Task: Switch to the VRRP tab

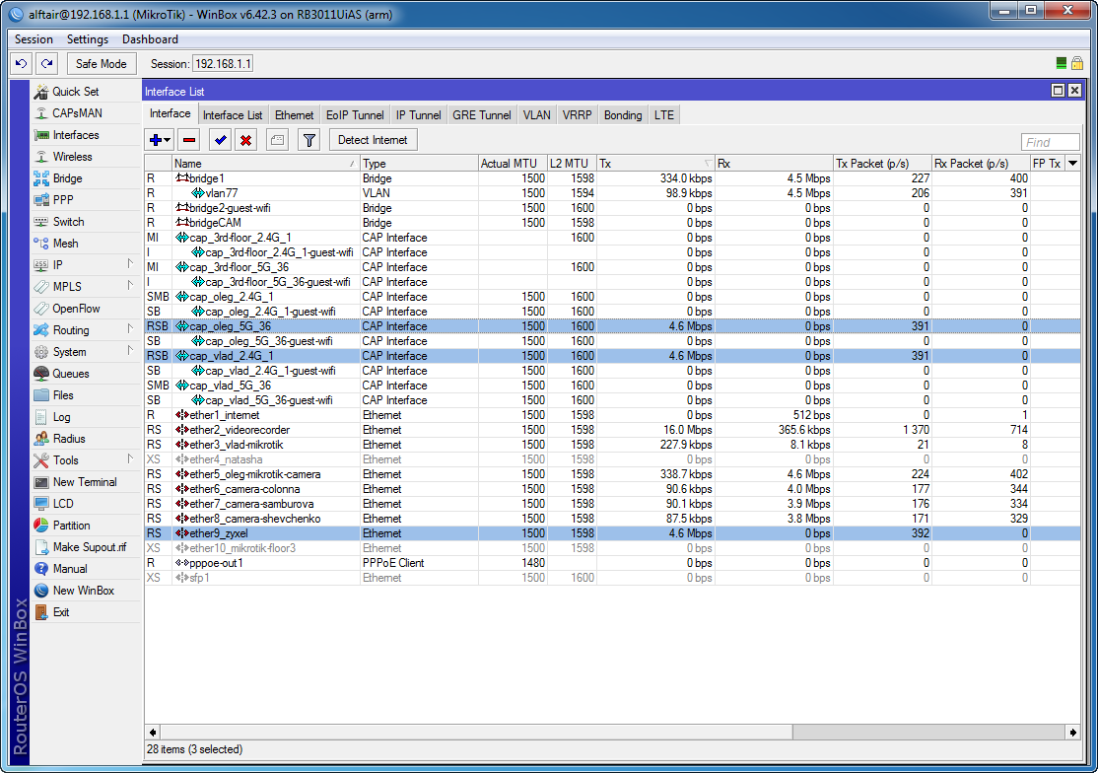Action: (x=577, y=114)
